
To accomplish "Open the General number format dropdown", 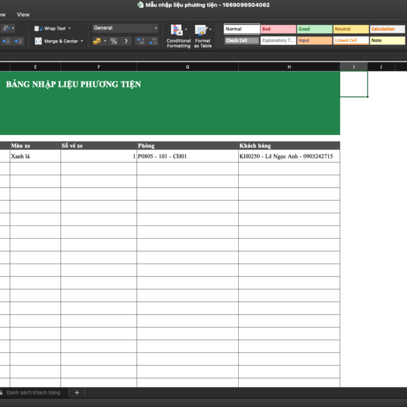I will [125, 28].
